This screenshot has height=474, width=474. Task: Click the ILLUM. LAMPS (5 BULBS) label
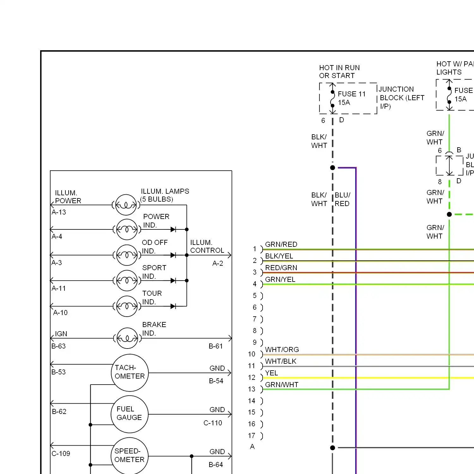pos(165,195)
